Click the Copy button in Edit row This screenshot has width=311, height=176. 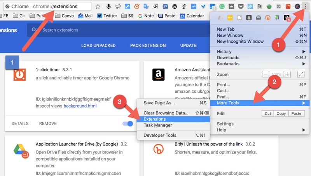[x=281, y=113]
